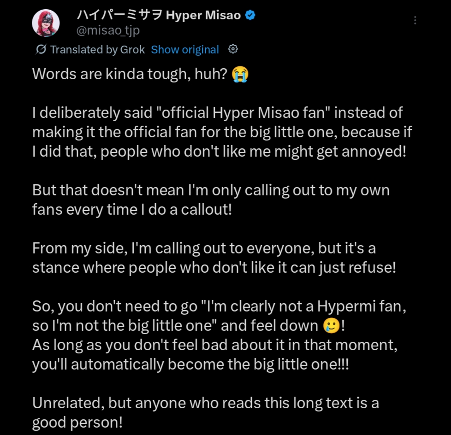451x435 pixels.
Task: Show original untranslated post
Action: (185, 49)
